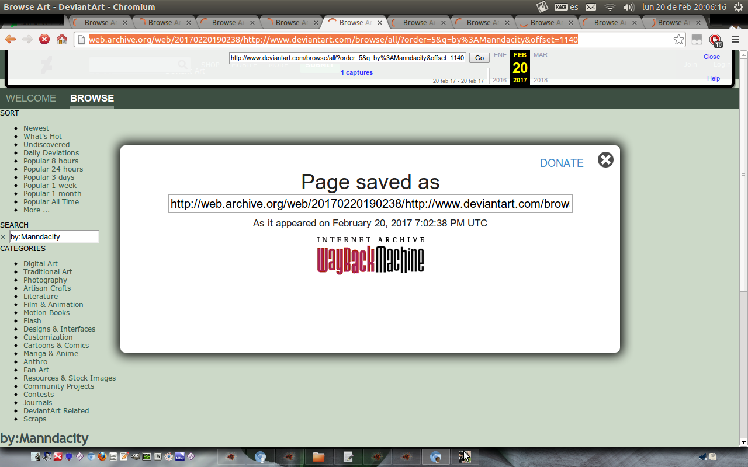This screenshot has width=748, height=467.
Task: Stop page loading with red X button
Action: click(x=44, y=40)
